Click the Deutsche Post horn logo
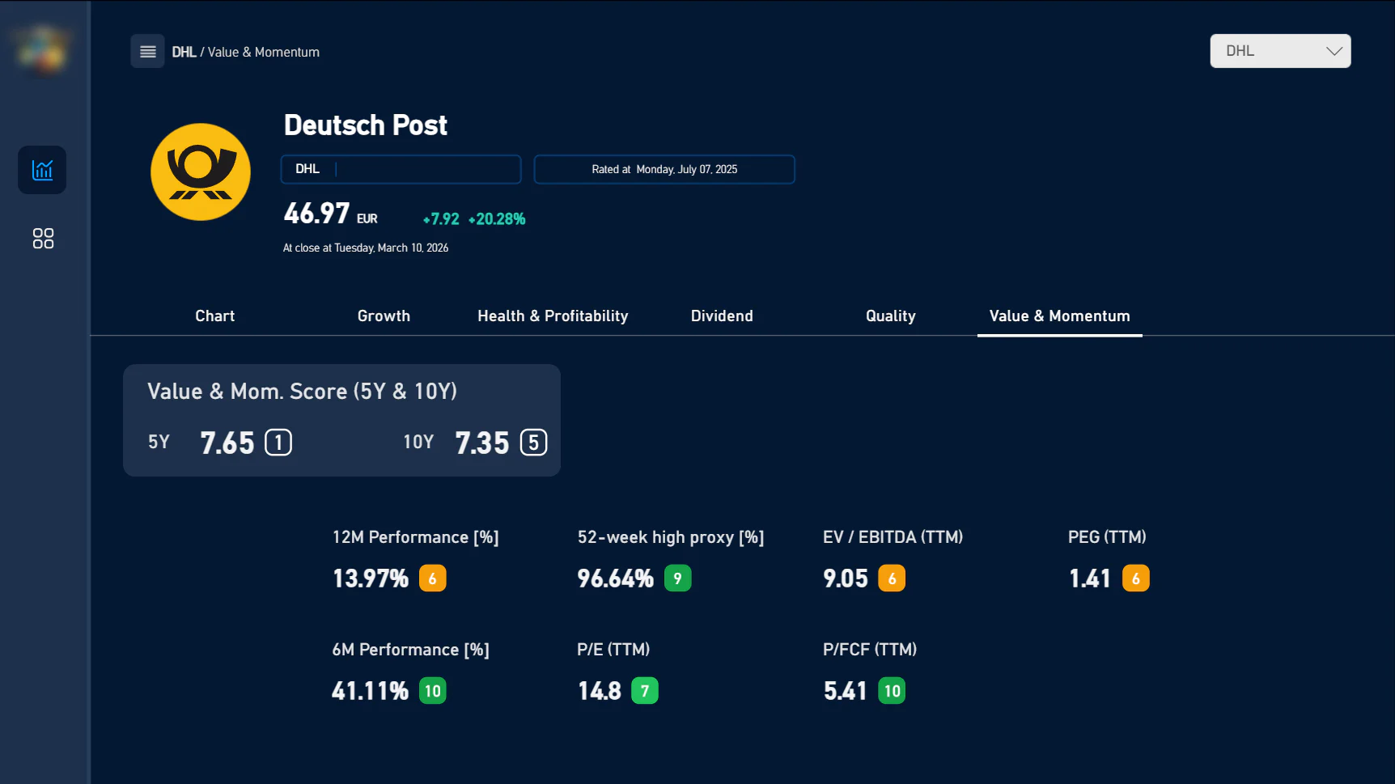This screenshot has height=784, width=1395. (x=201, y=172)
